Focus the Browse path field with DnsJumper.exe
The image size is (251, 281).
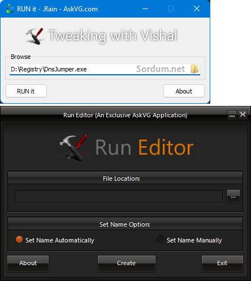pyautogui.click(x=105, y=69)
